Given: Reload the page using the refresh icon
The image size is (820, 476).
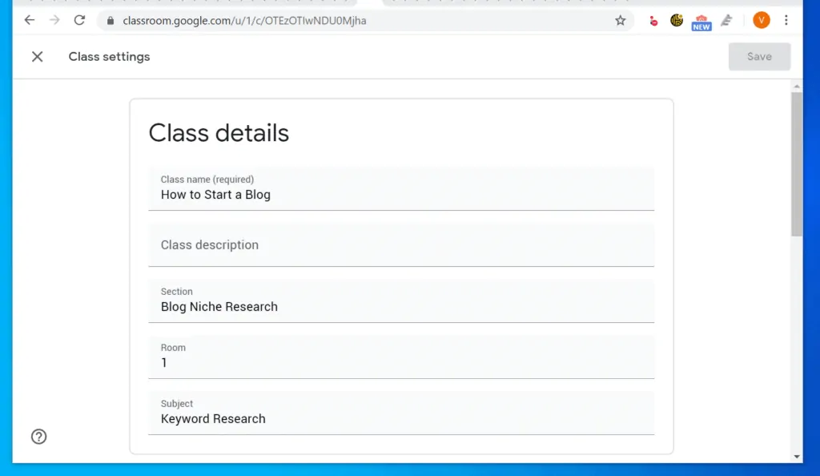Looking at the screenshot, I should pos(78,20).
